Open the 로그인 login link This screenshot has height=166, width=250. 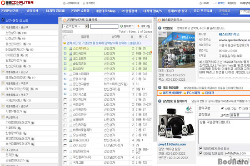(221, 3)
